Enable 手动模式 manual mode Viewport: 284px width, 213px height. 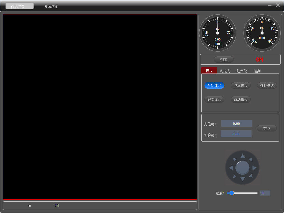pos(214,86)
